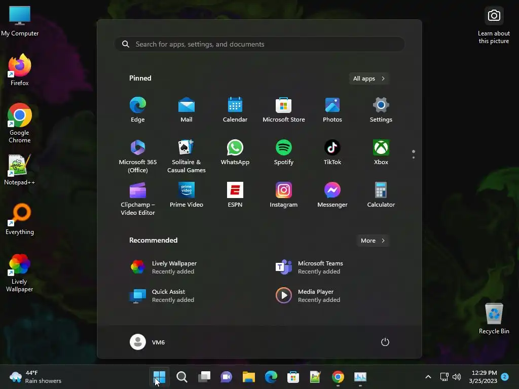Open the volume tray icon
The height and width of the screenshot is (389, 519).
457,377
